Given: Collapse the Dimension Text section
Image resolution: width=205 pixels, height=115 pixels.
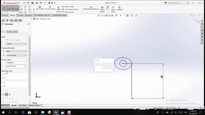Looking at the screenshot, I should click(27, 71).
